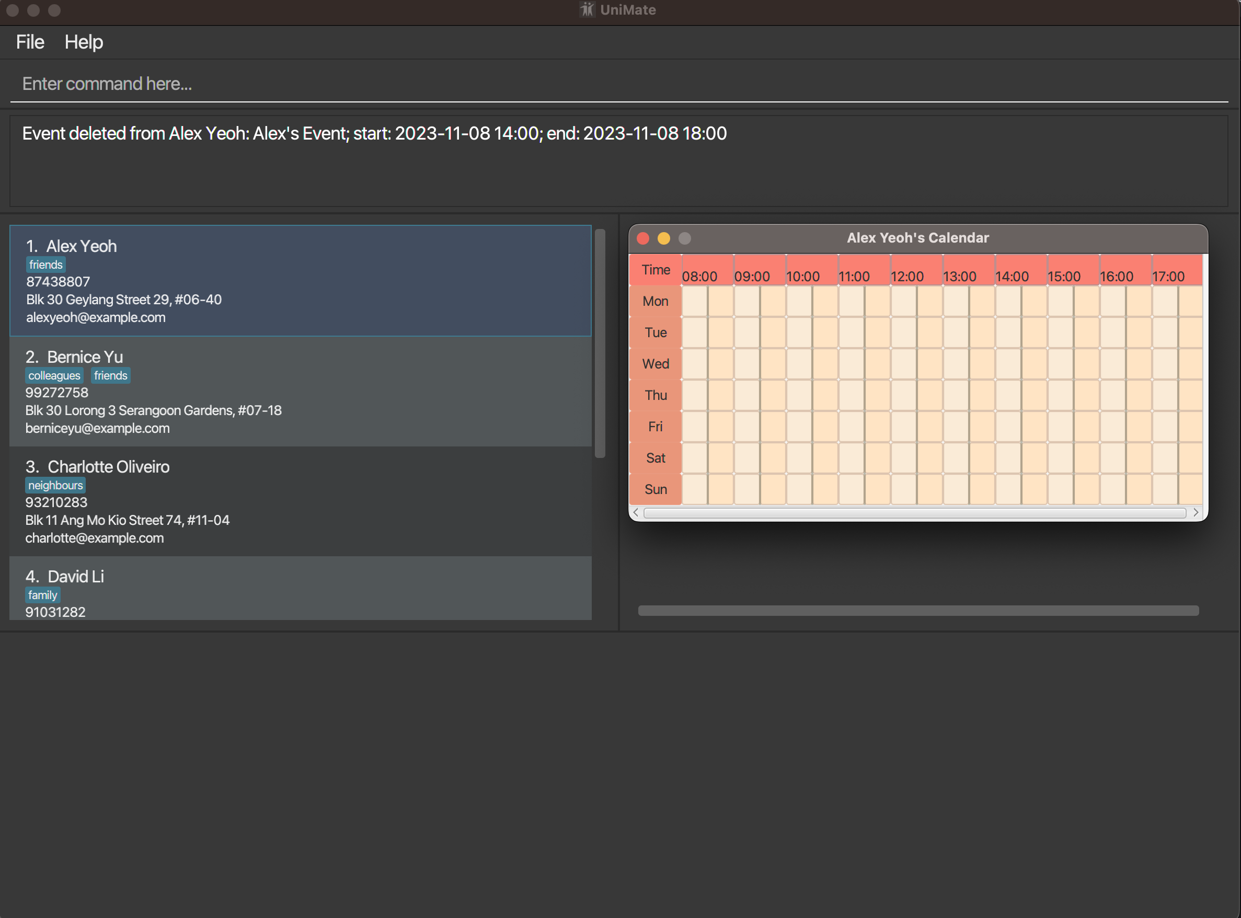Click the Alex Yeoh's Calendar title bar
This screenshot has height=918, width=1241.
tap(918, 238)
